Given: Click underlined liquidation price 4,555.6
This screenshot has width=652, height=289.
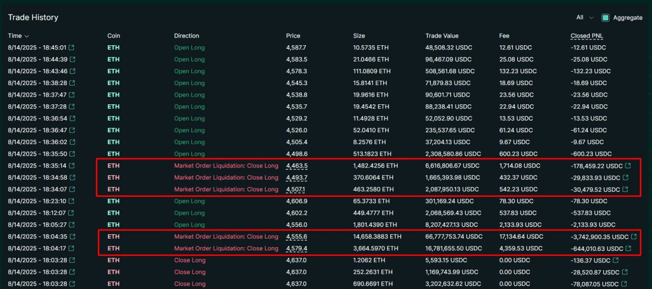Looking at the screenshot, I should pos(296,237).
